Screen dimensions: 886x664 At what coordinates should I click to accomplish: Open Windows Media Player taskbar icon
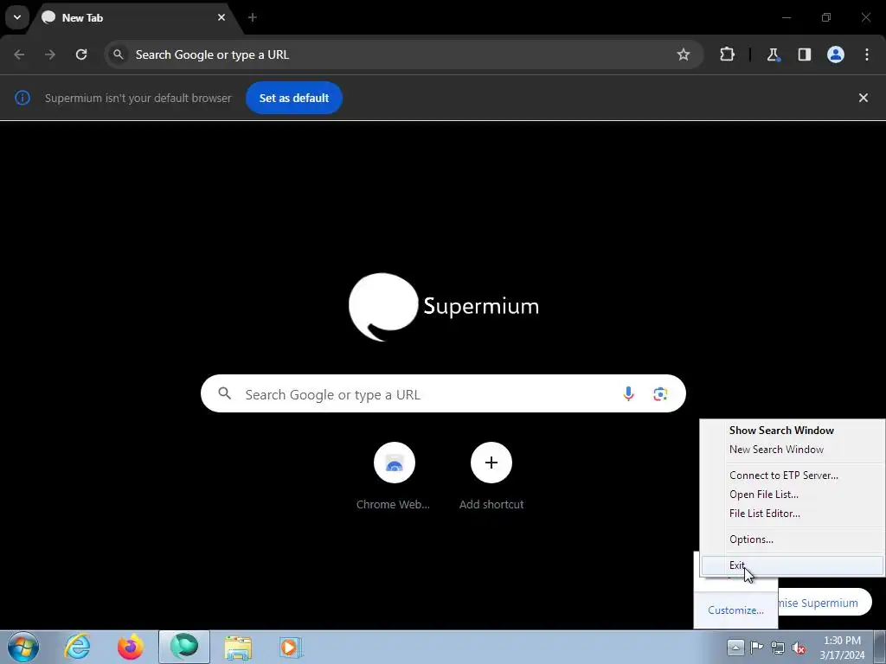(292, 647)
